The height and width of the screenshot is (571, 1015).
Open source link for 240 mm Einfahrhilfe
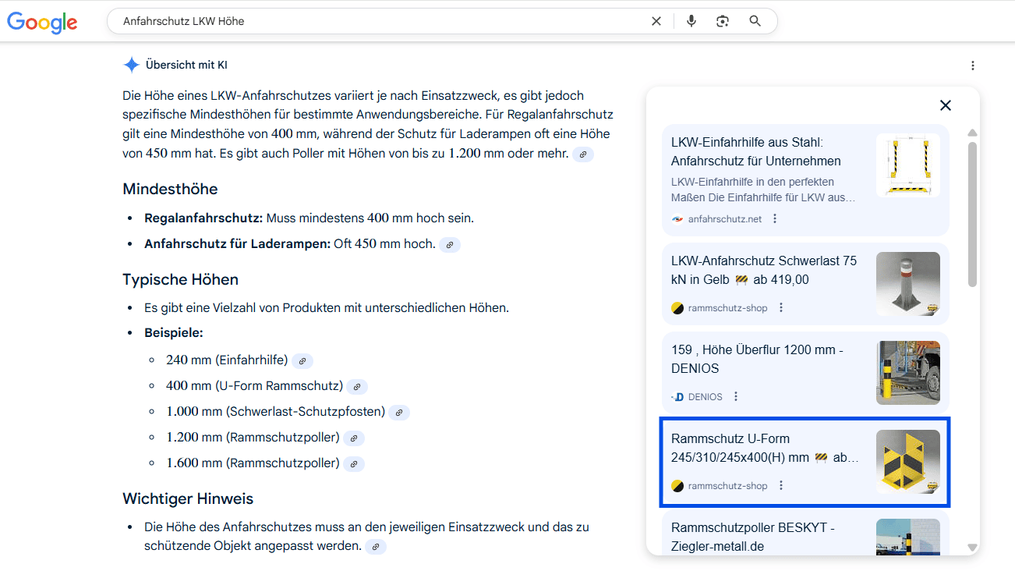302,361
